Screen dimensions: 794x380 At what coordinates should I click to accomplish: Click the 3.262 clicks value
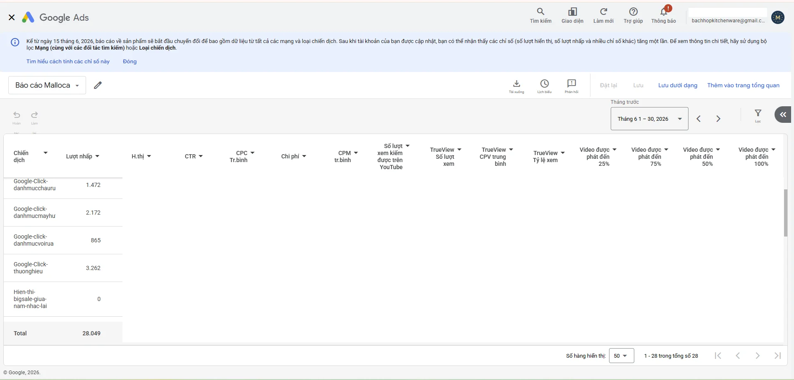pyautogui.click(x=93, y=268)
